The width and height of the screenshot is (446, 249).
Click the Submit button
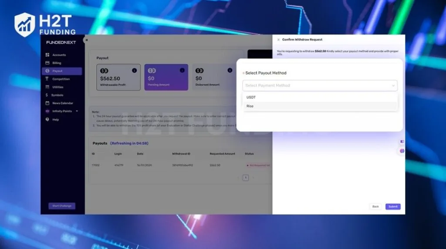(x=393, y=207)
